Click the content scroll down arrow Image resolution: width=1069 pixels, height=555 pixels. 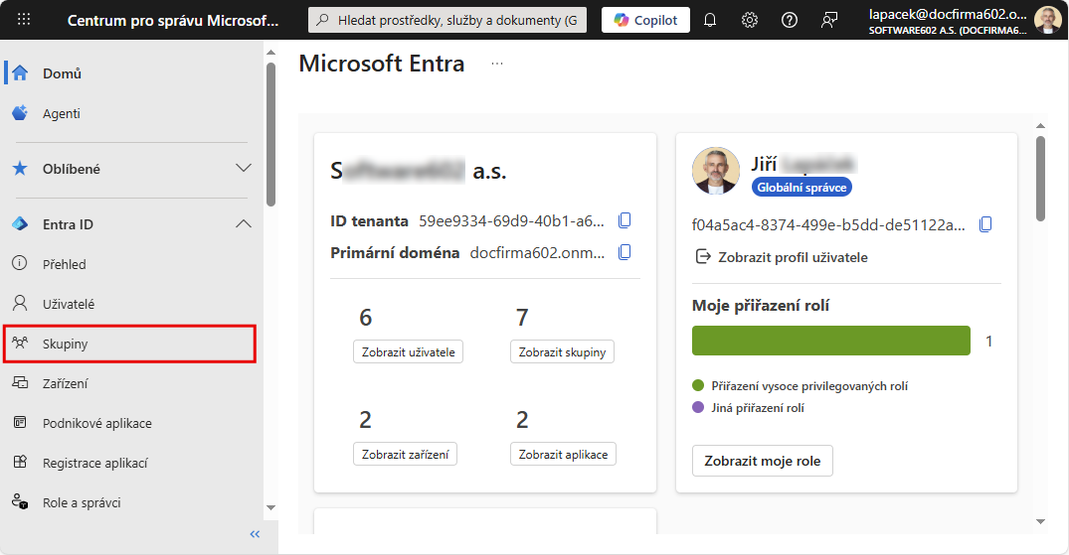(1040, 521)
